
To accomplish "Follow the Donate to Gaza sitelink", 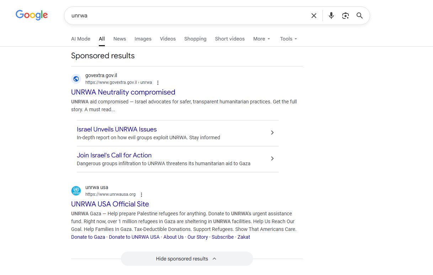I will (88, 237).
